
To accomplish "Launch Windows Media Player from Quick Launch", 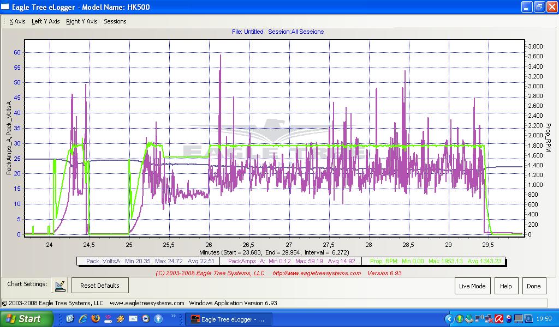I will click(x=146, y=319).
